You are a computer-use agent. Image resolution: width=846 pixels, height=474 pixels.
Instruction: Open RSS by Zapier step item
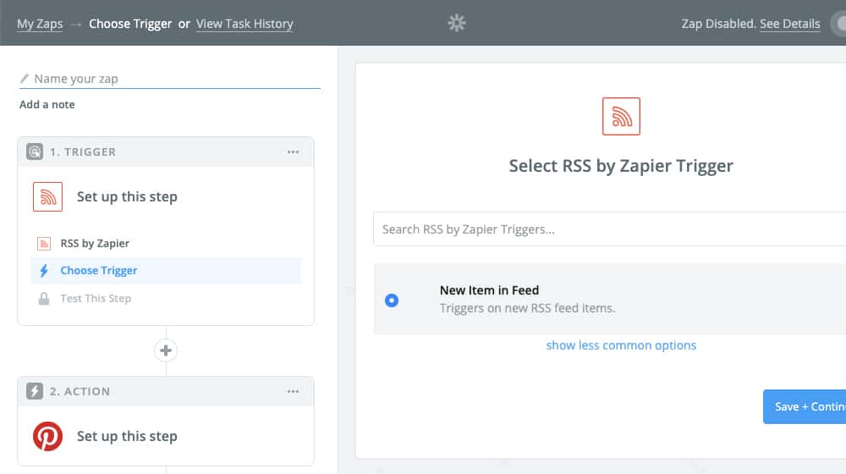[166, 244]
